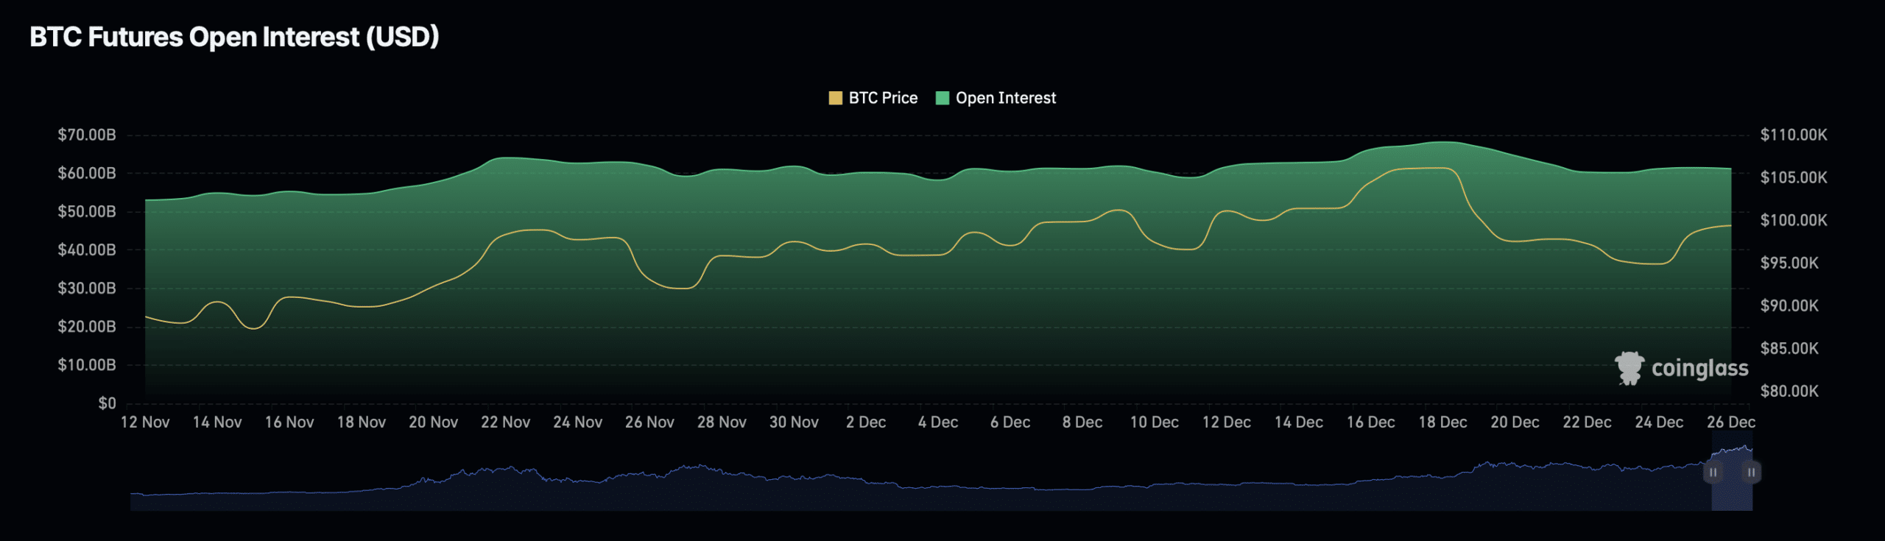Click the chart title BTC Futures Open Interest (USD)
1885x541 pixels.
tap(234, 37)
